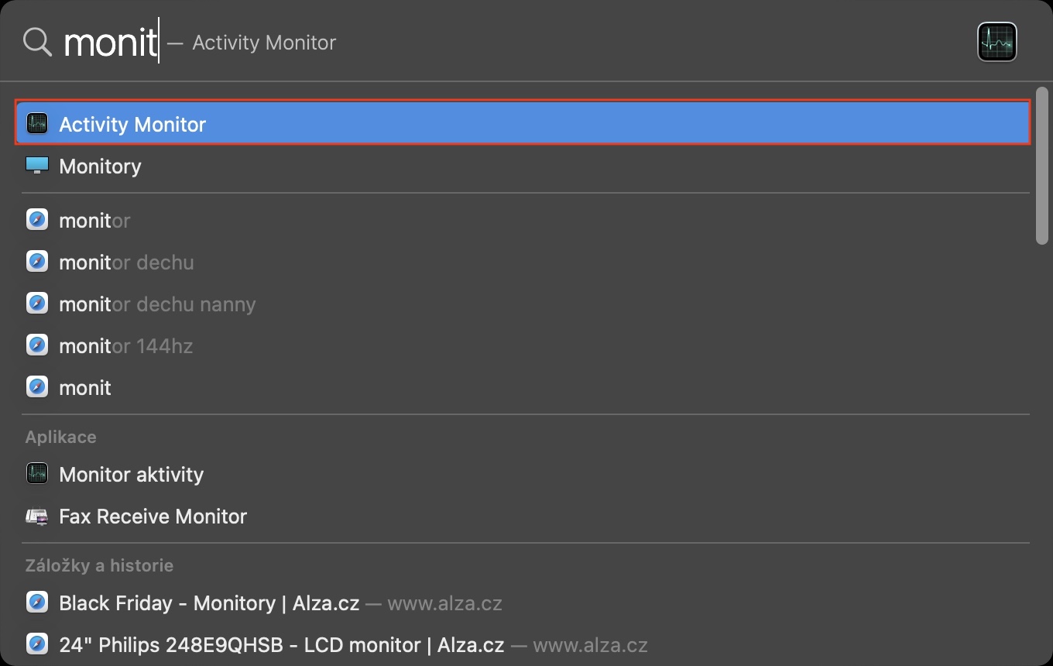Select the highlighted Activity Monitor result
Image resolution: width=1053 pixels, height=666 pixels.
click(465, 124)
